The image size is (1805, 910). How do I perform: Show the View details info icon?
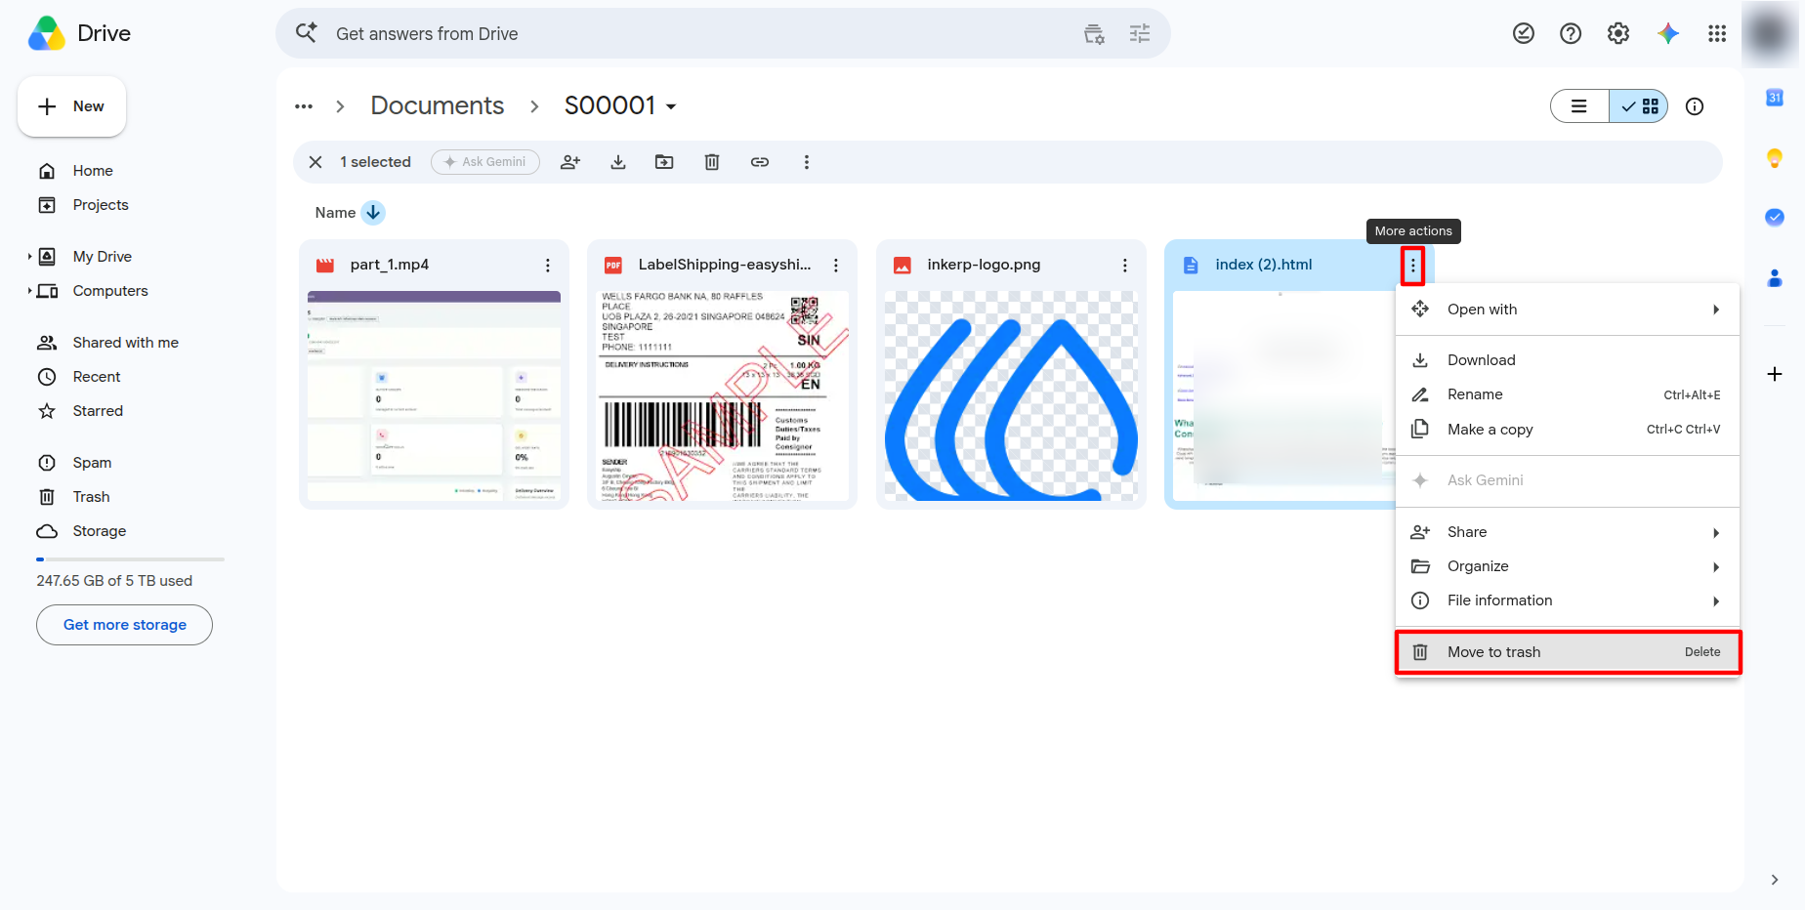coord(1695,106)
